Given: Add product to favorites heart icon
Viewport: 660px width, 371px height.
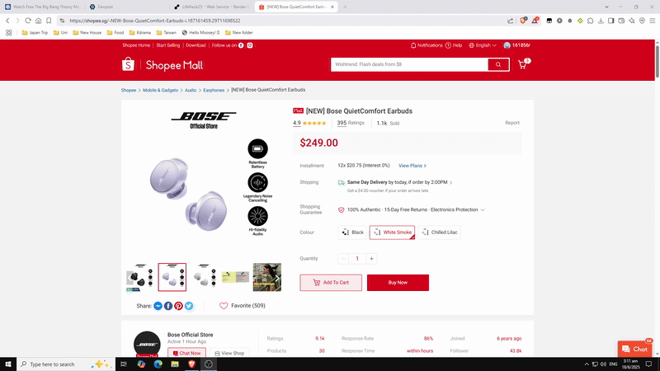Looking at the screenshot, I should pyautogui.click(x=224, y=306).
